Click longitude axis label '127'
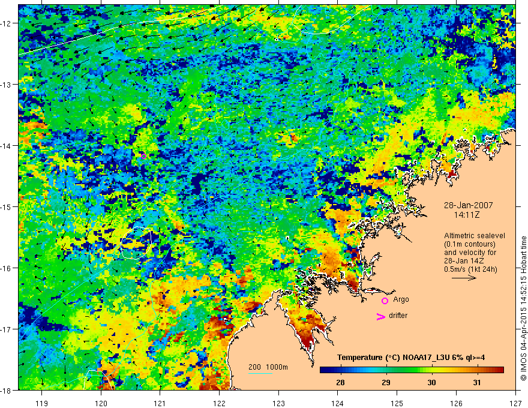This screenshot has width=528, height=408. pos(515,403)
